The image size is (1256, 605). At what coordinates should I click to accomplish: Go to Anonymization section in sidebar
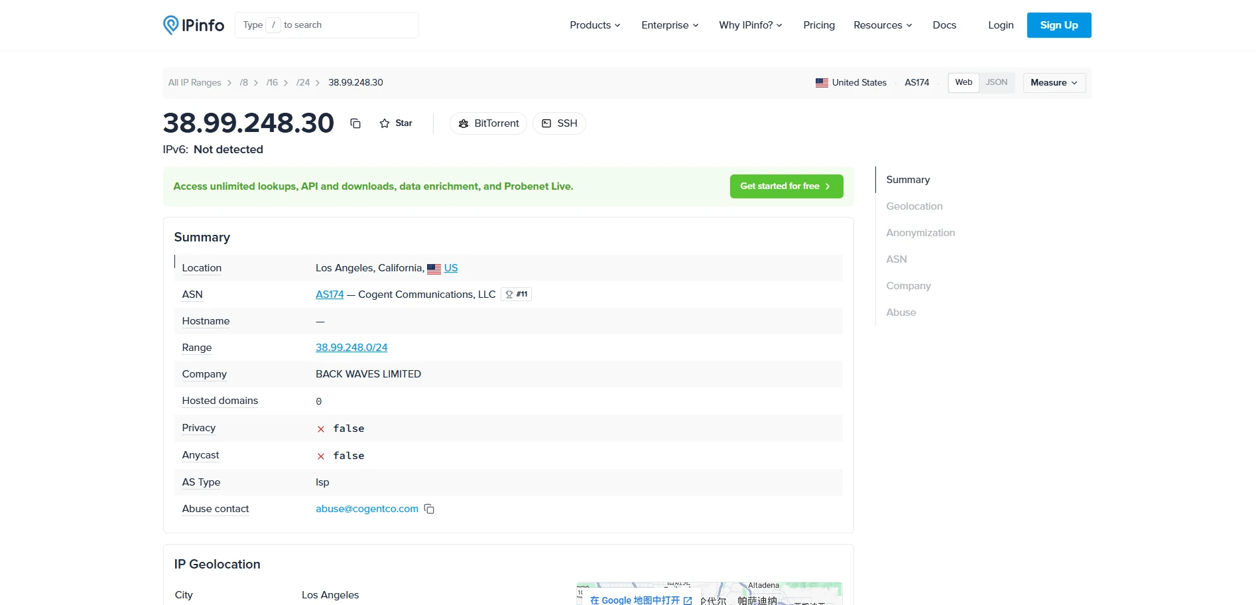pyautogui.click(x=920, y=233)
